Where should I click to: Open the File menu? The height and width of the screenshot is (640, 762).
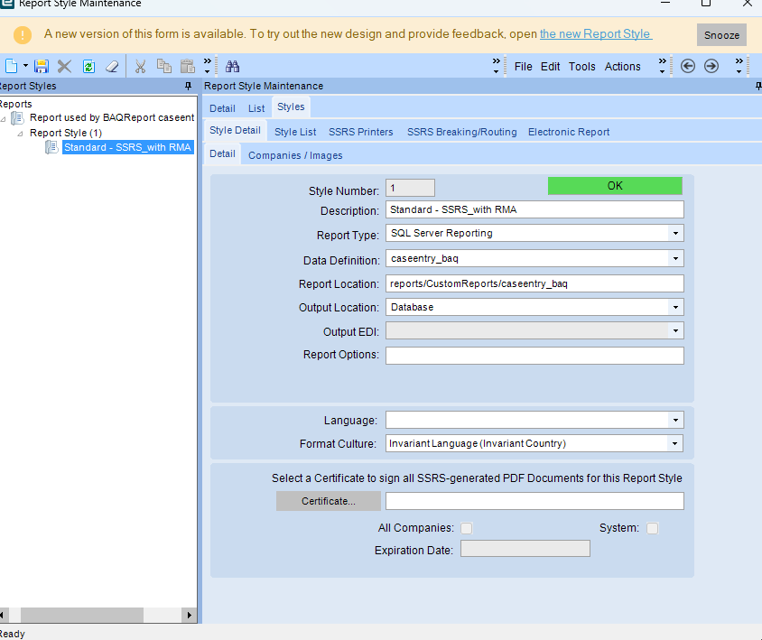(524, 67)
